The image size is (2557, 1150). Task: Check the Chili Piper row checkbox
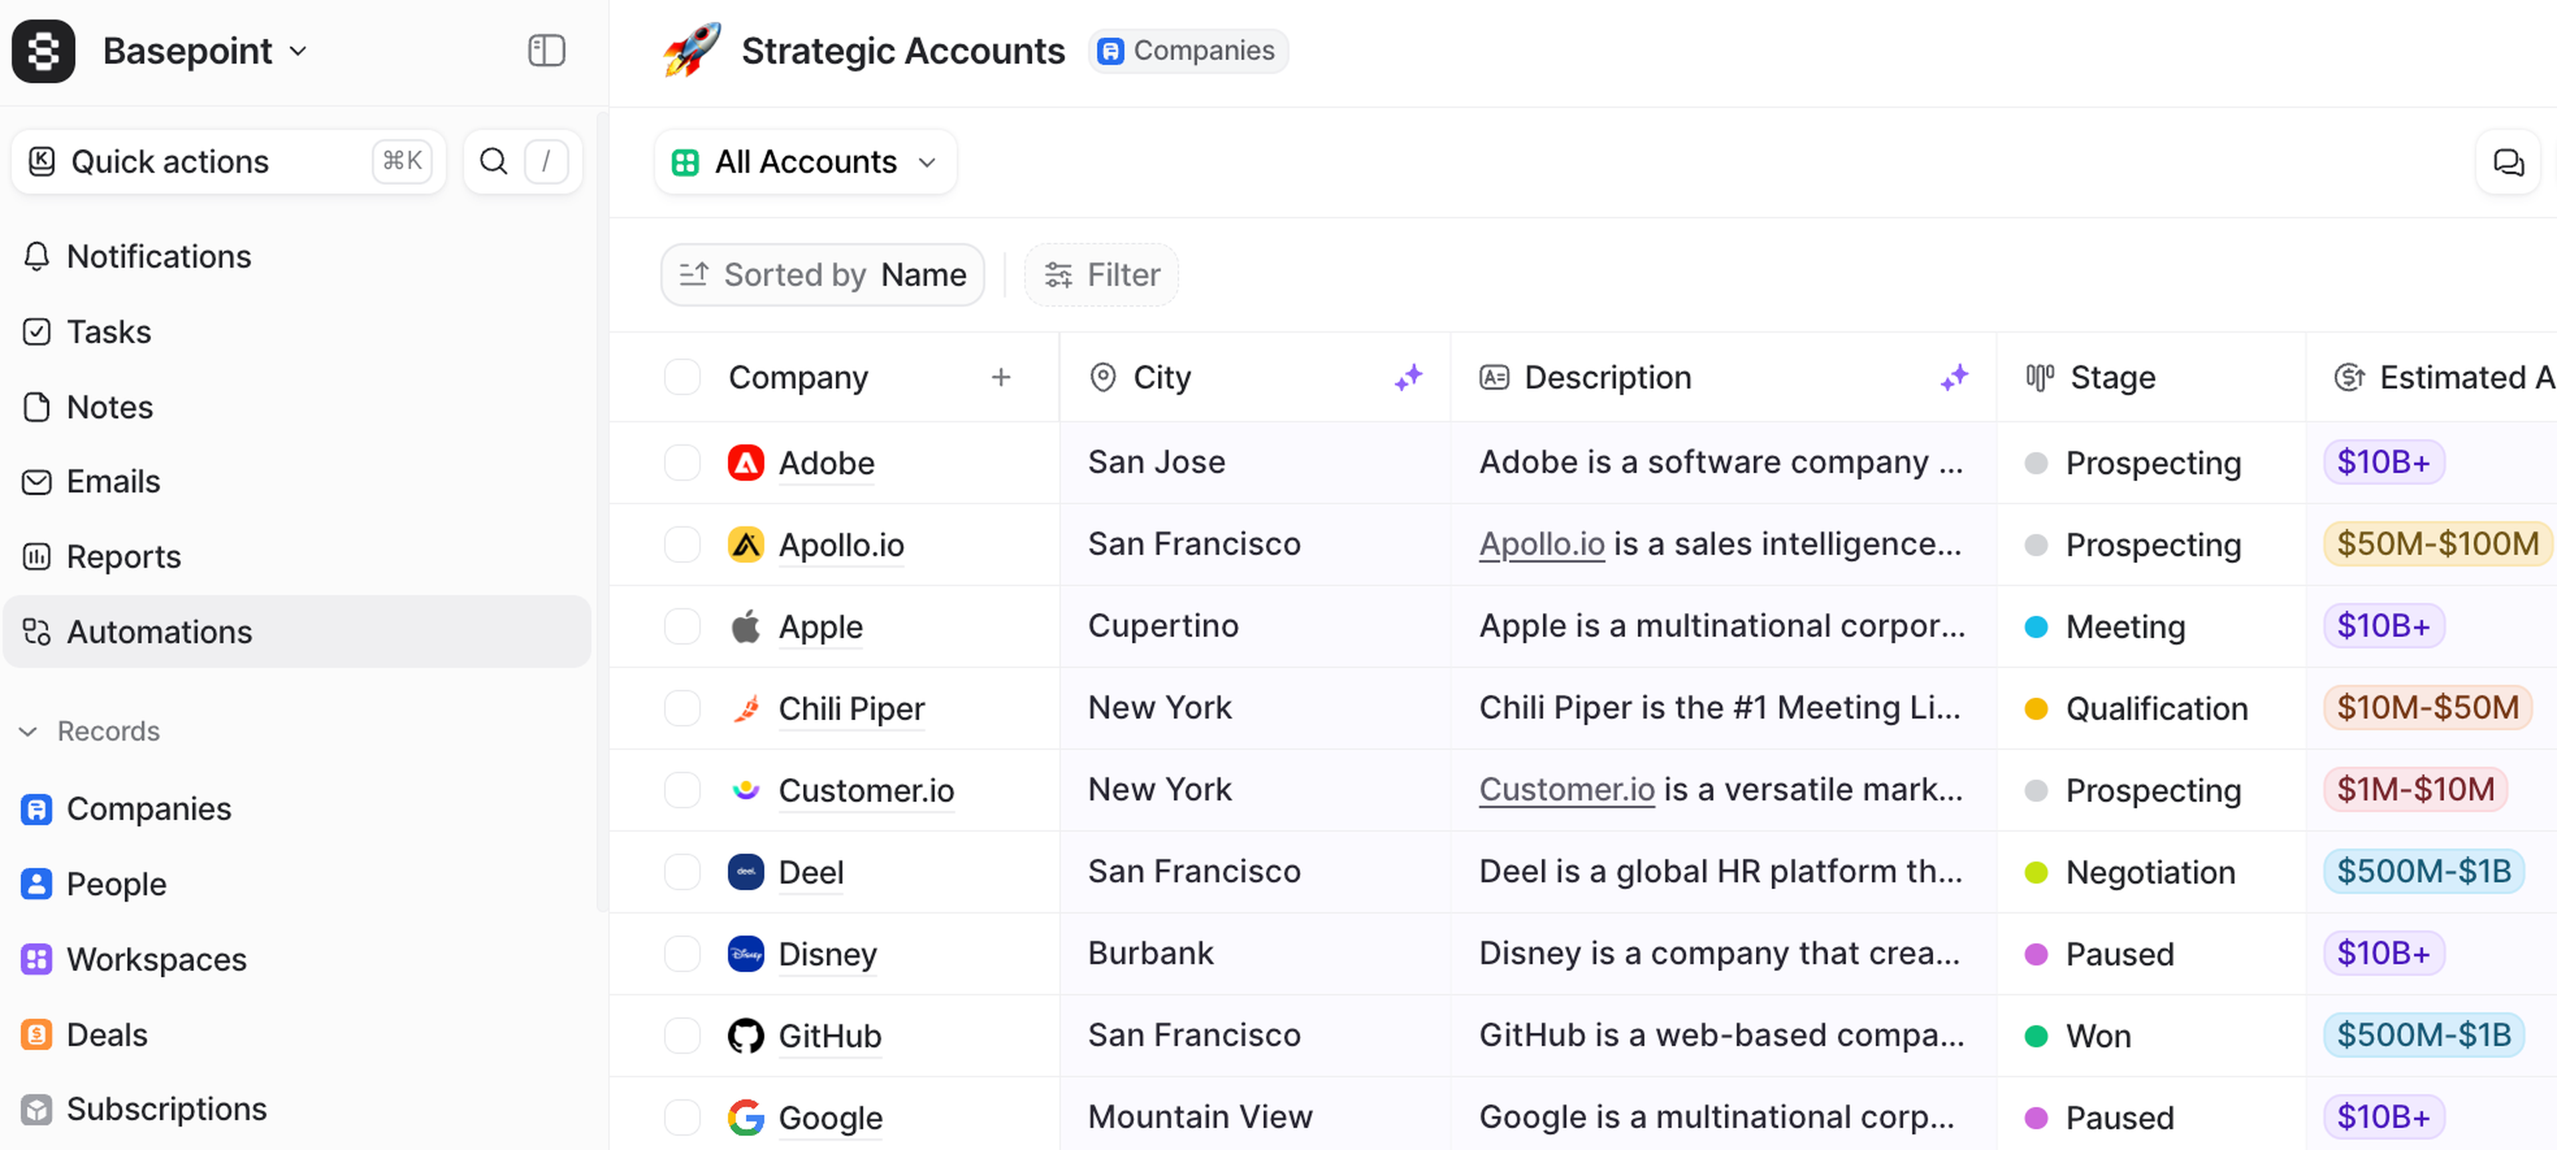tap(682, 709)
